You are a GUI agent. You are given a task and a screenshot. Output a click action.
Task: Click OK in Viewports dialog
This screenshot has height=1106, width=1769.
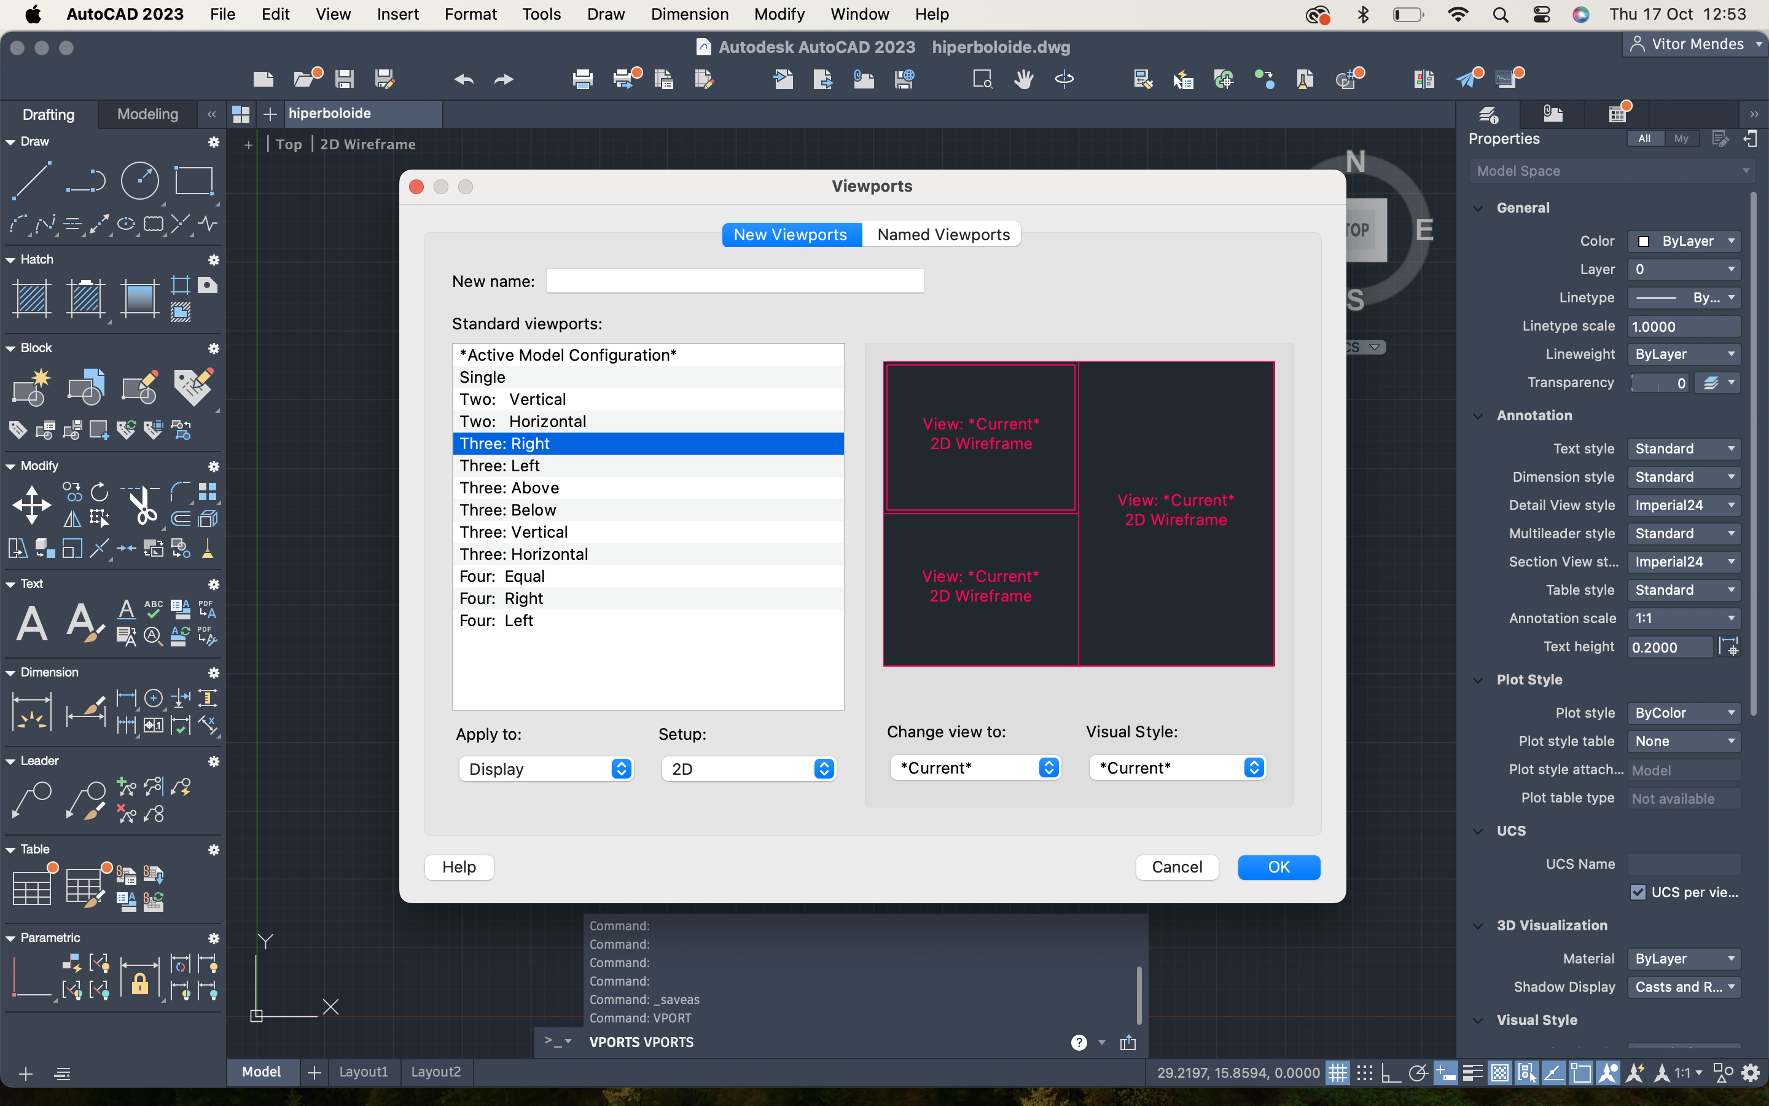[1278, 867]
